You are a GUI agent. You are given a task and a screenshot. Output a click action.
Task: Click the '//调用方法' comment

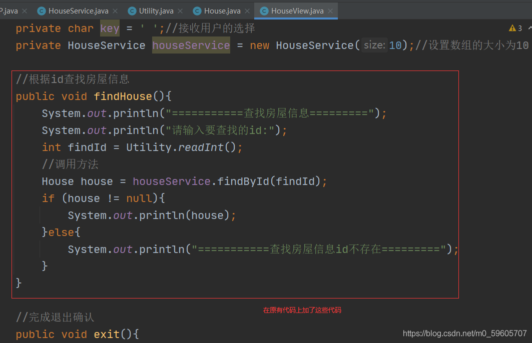[70, 164]
